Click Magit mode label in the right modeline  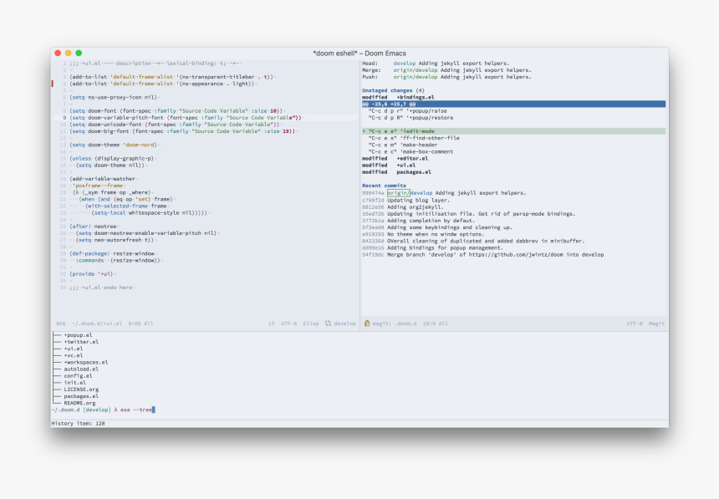pos(656,323)
